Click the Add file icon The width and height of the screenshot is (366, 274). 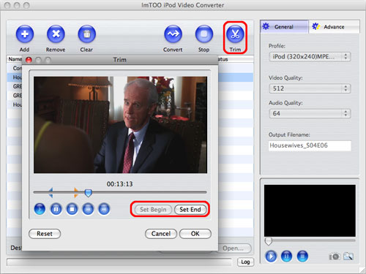point(25,34)
